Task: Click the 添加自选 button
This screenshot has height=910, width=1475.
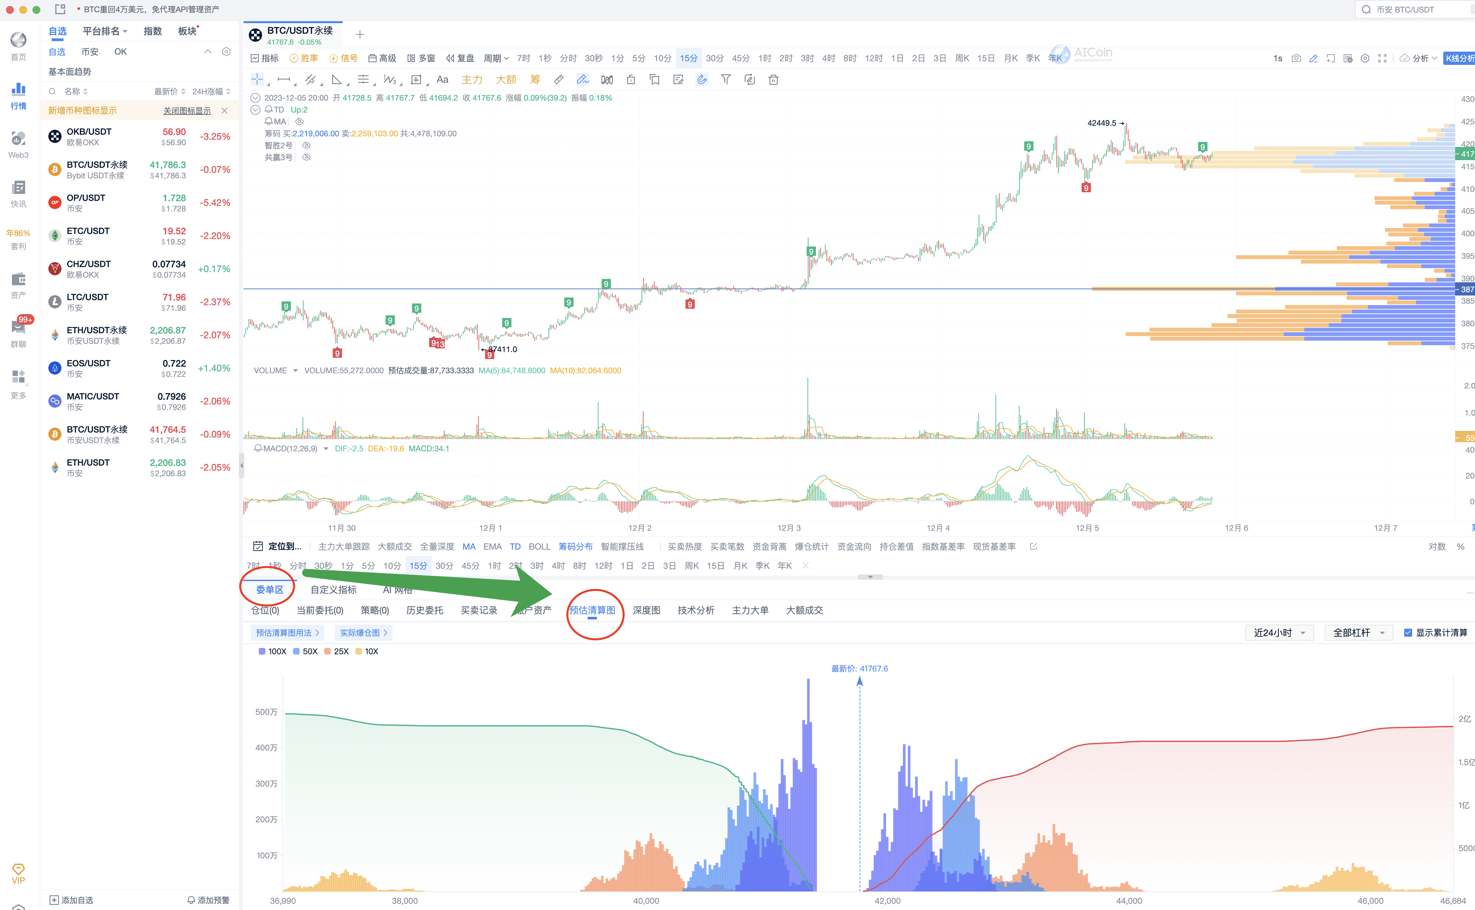Action: click(71, 900)
